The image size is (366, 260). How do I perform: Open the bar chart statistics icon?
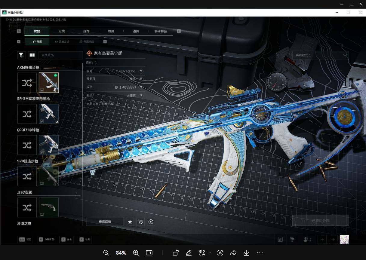coord(280,240)
